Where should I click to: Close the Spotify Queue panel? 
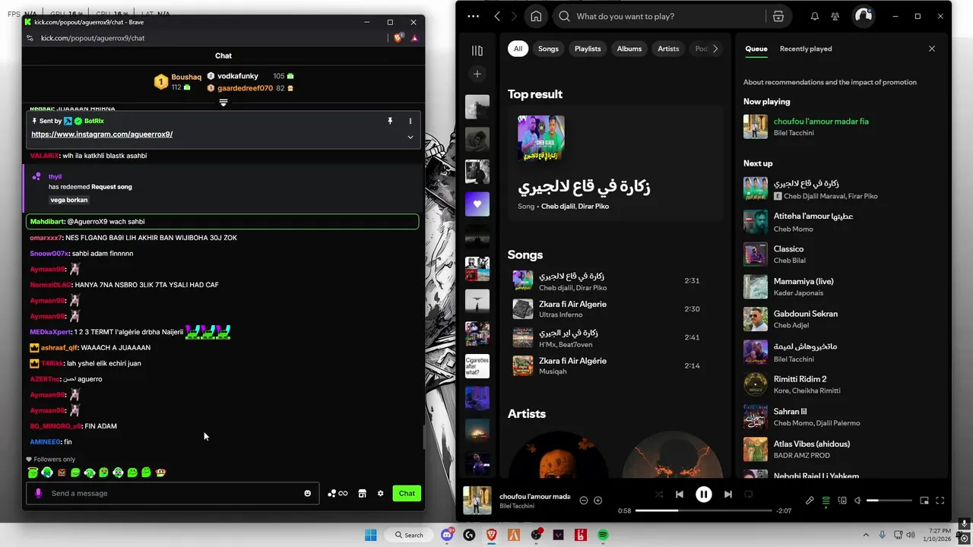coord(932,49)
